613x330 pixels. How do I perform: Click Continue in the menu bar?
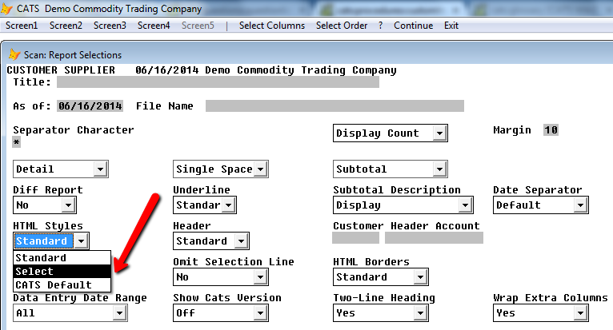pos(413,26)
